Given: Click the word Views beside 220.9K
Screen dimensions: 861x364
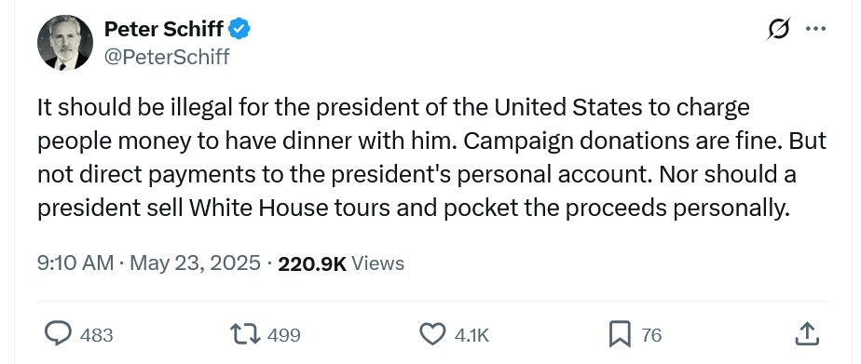Looking at the screenshot, I should click(377, 263).
